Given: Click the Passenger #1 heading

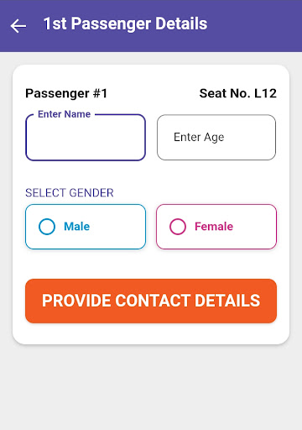Looking at the screenshot, I should [66, 93].
